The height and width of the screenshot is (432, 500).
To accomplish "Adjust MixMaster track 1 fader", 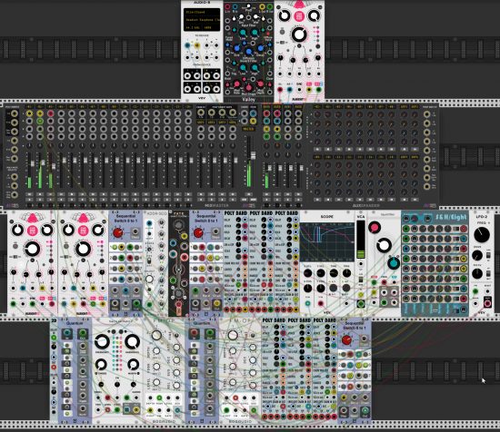I will 33,163.
